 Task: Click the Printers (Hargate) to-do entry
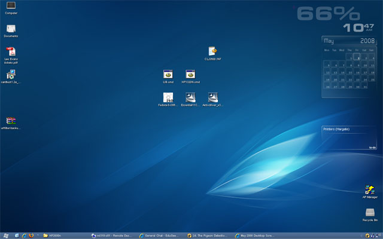pos(336,129)
